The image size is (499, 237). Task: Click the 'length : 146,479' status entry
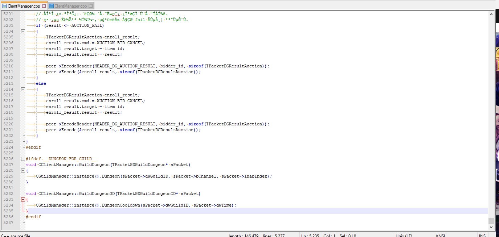pos(243,236)
